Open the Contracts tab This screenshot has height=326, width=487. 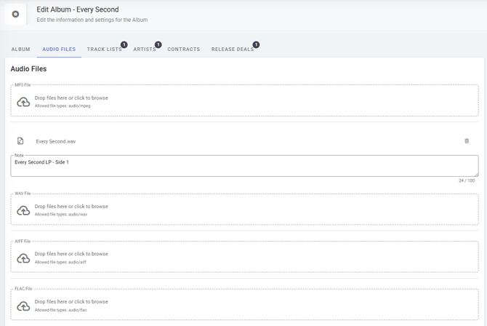[x=183, y=49]
